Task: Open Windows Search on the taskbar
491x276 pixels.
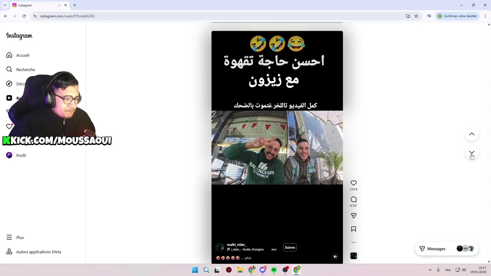Action: click(x=206, y=270)
